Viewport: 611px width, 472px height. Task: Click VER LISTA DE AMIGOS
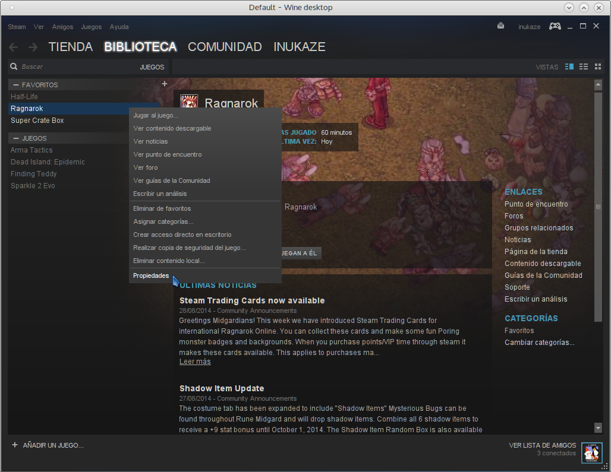543,445
